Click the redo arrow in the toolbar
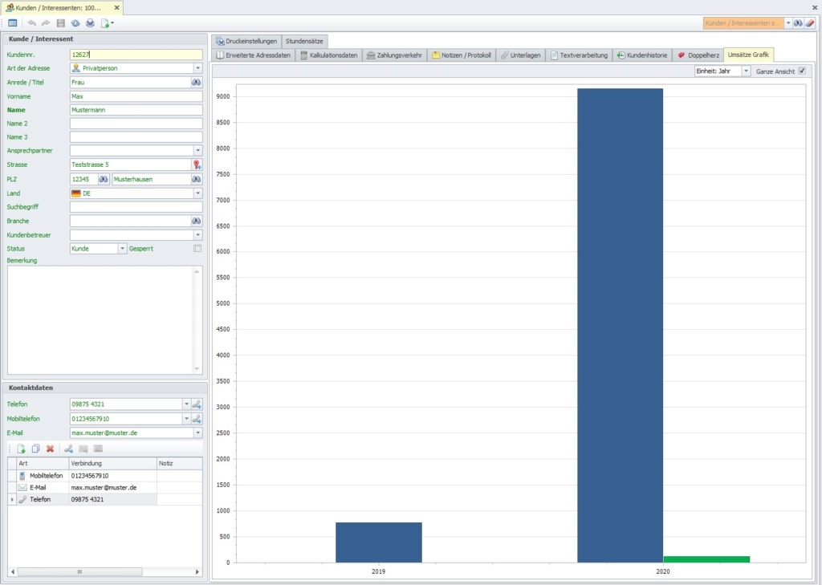This screenshot has width=822, height=585. [x=46, y=23]
